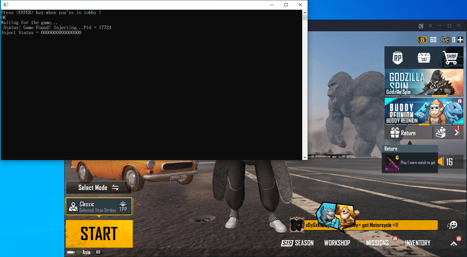This screenshot has width=467, height=257.
Task: Open the Godzilla Spin banner
Action: [424, 82]
